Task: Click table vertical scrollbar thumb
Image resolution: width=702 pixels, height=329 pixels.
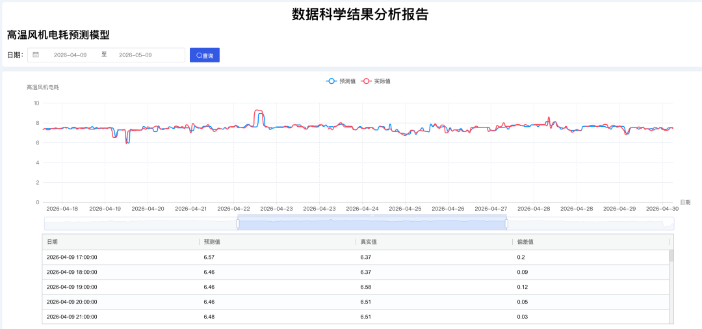Action: point(671,256)
